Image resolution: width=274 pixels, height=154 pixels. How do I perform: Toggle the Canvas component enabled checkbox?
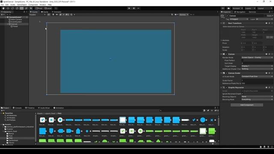[x=226, y=54]
